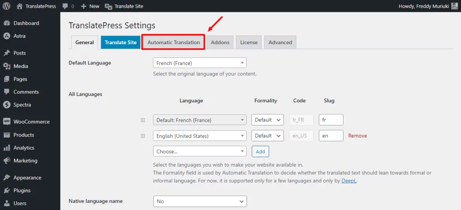Click the Translate Site icon in admin bar
461x210 pixels.
tap(108, 6)
